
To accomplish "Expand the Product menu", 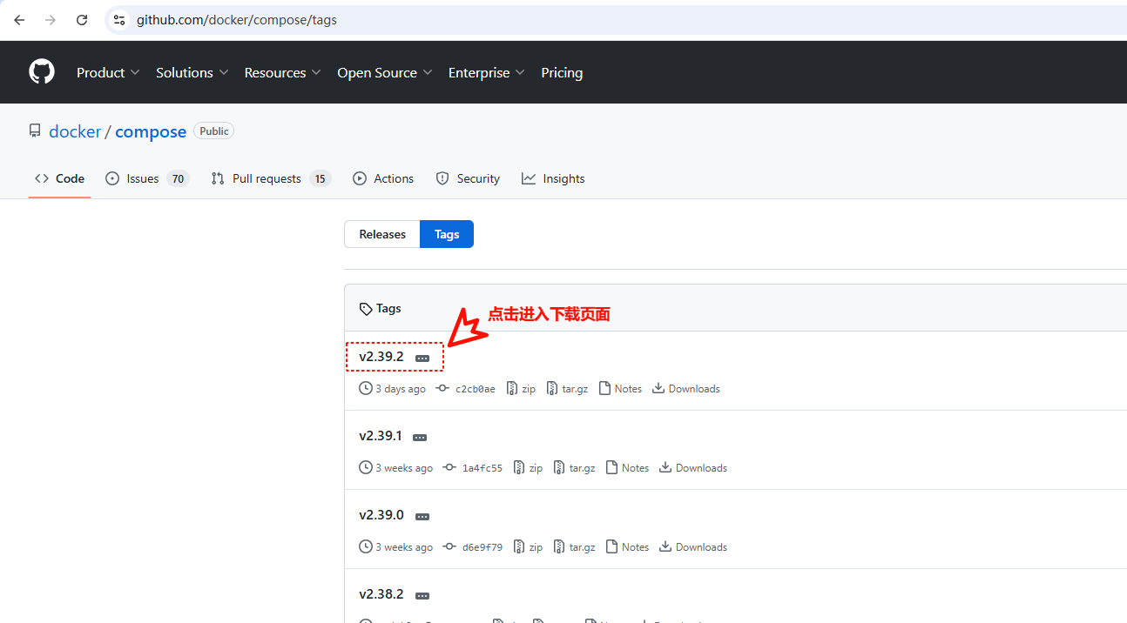I will 108,73.
